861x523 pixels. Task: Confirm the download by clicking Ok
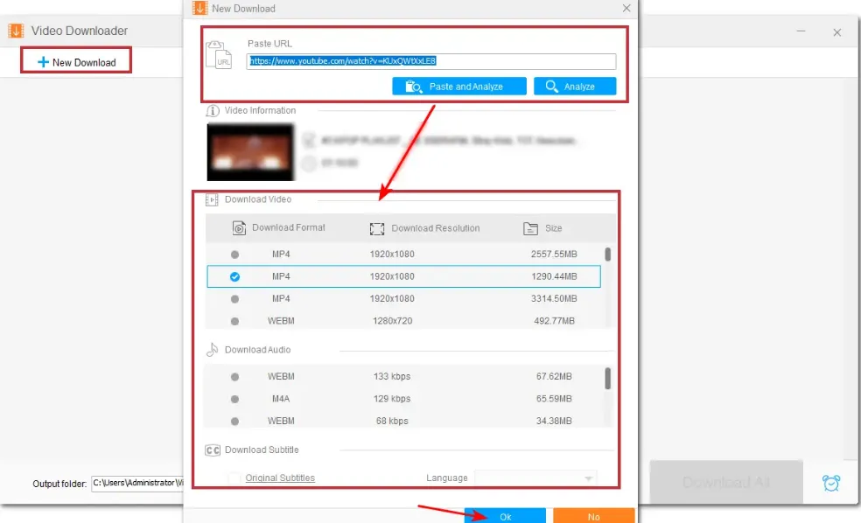[505, 515]
